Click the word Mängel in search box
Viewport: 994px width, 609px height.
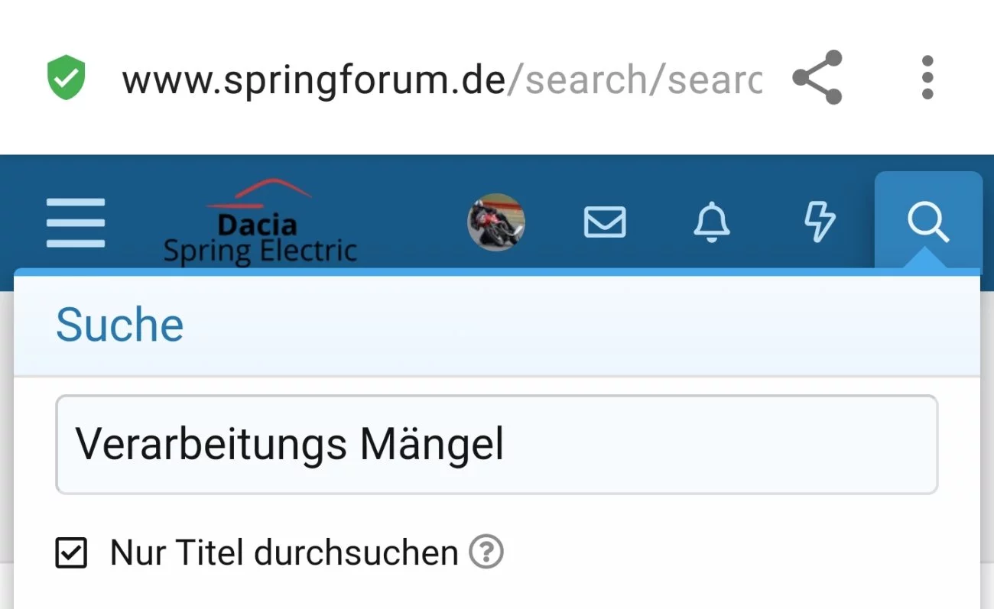coord(432,444)
